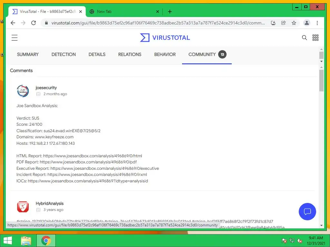Open the DETAILS tab
Viewport: 330px width, 247px height.
click(x=97, y=54)
